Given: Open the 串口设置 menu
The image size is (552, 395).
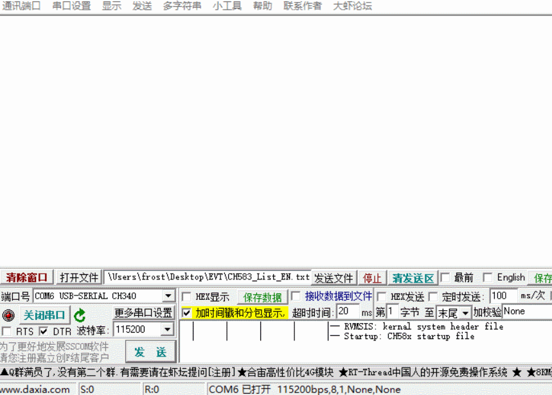Looking at the screenshot, I should (x=71, y=6).
